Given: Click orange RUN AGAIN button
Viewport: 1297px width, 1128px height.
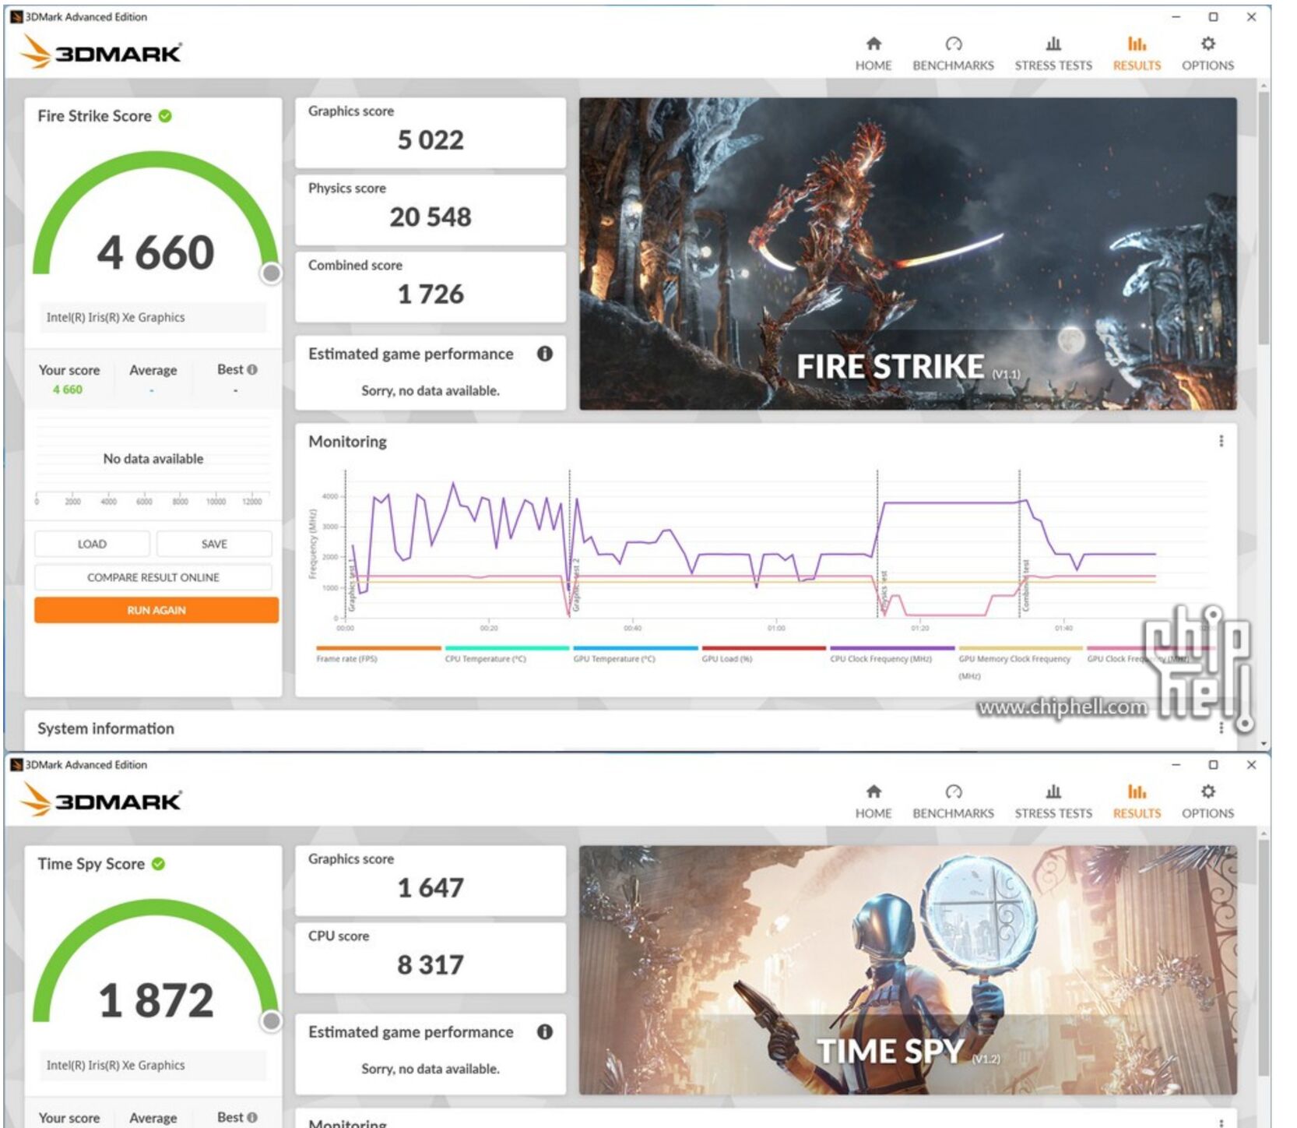Looking at the screenshot, I should 156,610.
